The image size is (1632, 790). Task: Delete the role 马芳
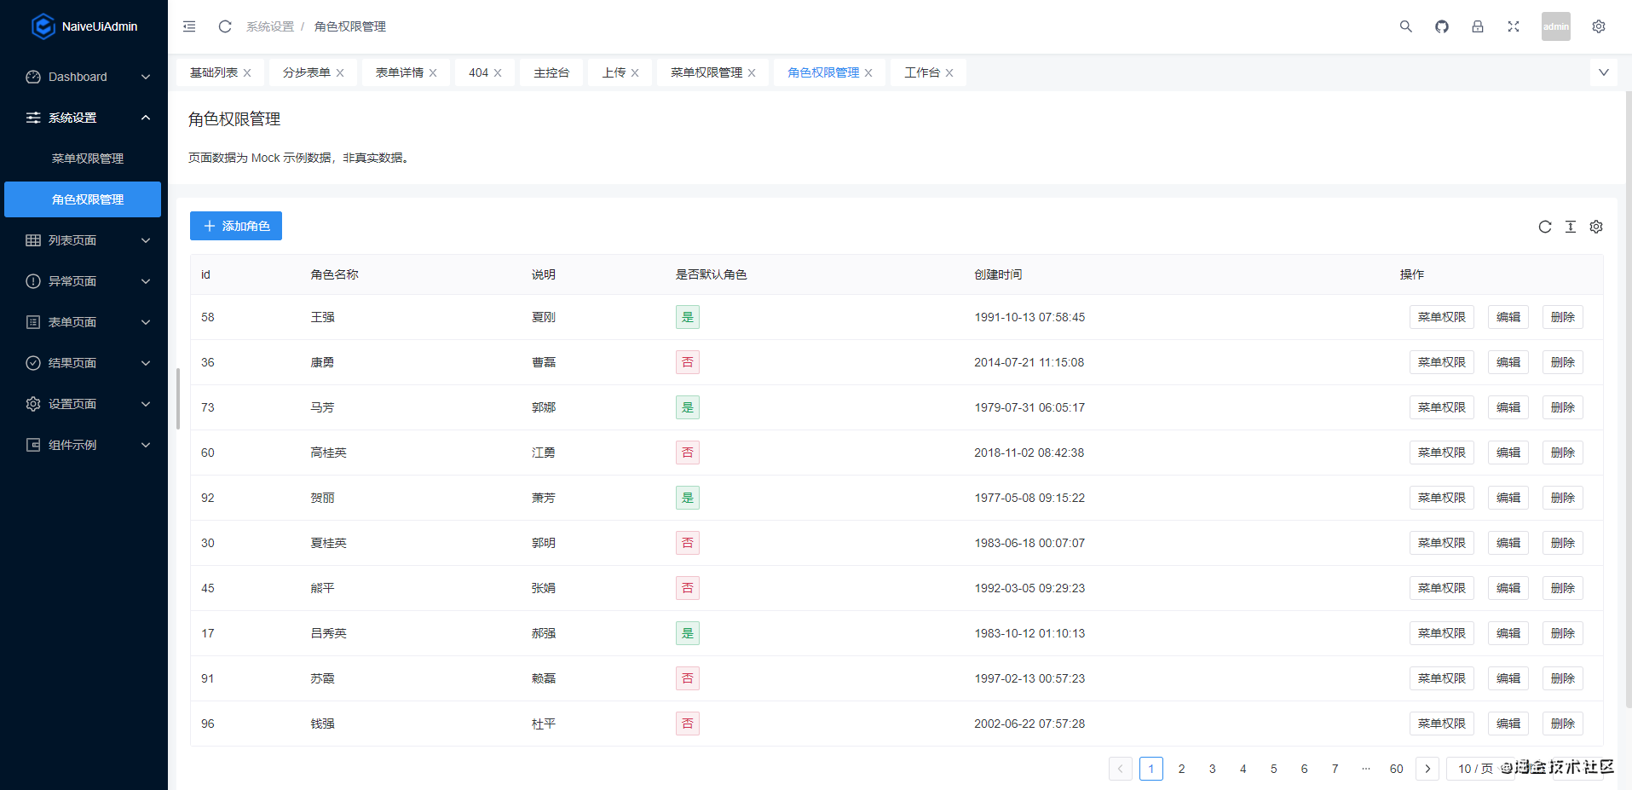click(x=1563, y=407)
